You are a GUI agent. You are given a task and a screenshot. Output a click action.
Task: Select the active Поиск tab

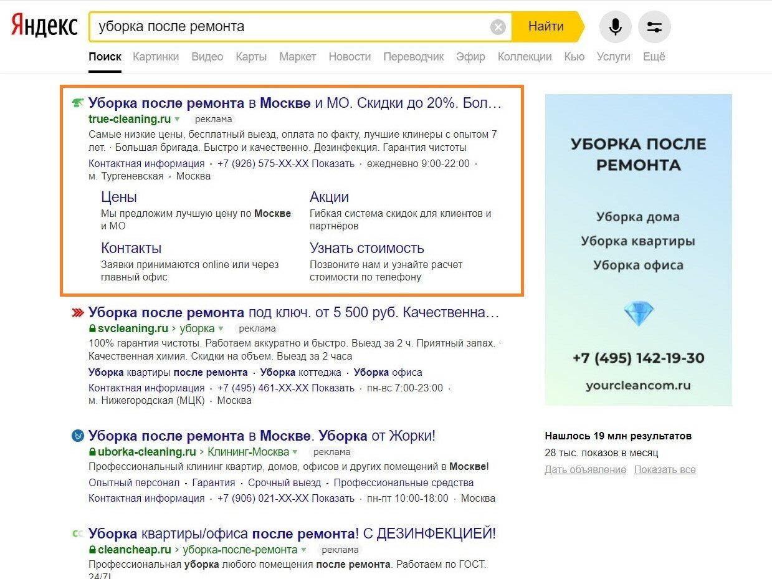pos(105,57)
